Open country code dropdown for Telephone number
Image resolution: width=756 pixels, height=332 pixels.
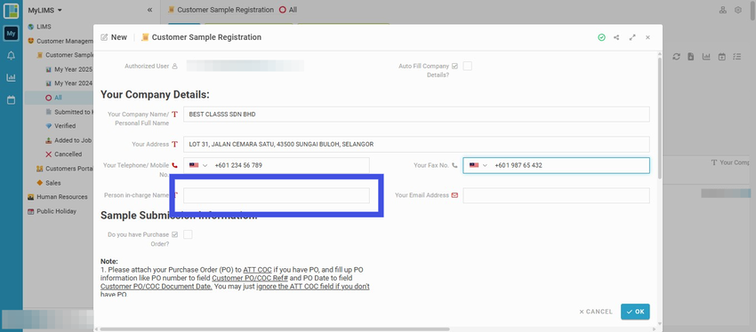198,165
